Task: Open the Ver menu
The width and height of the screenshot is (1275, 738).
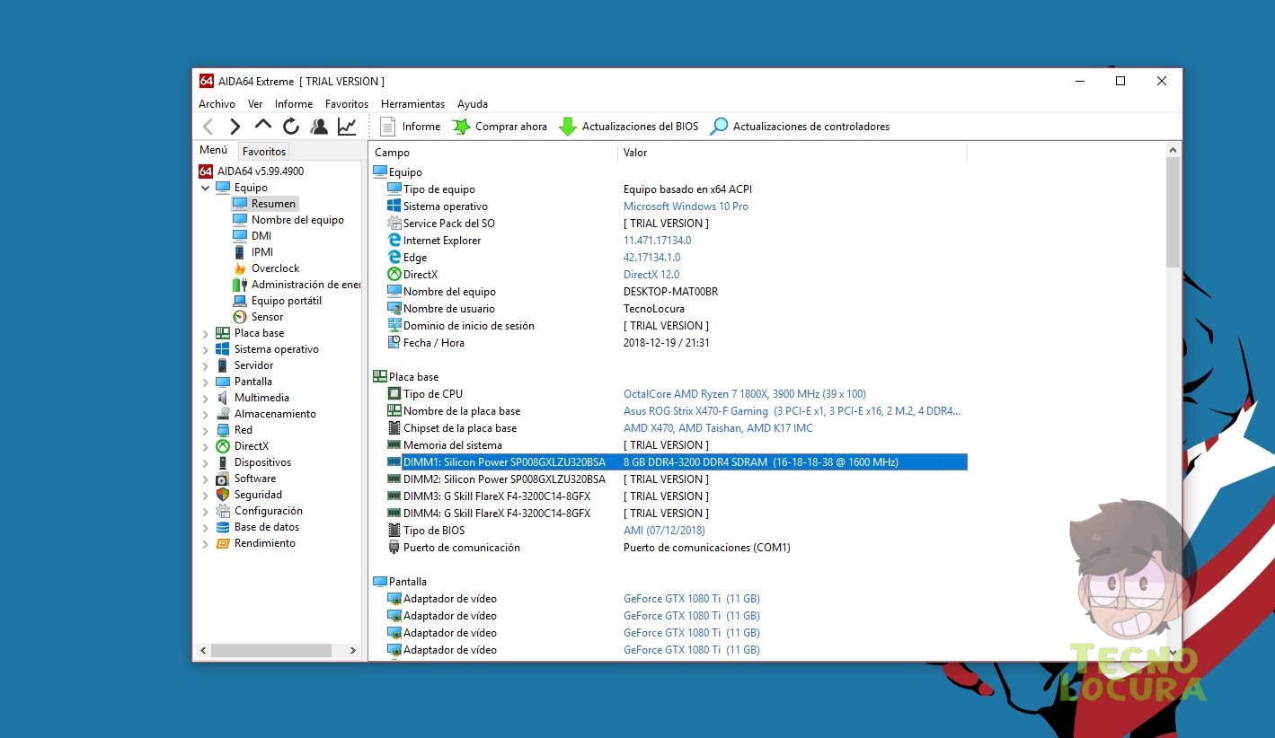Action: pos(255,104)
